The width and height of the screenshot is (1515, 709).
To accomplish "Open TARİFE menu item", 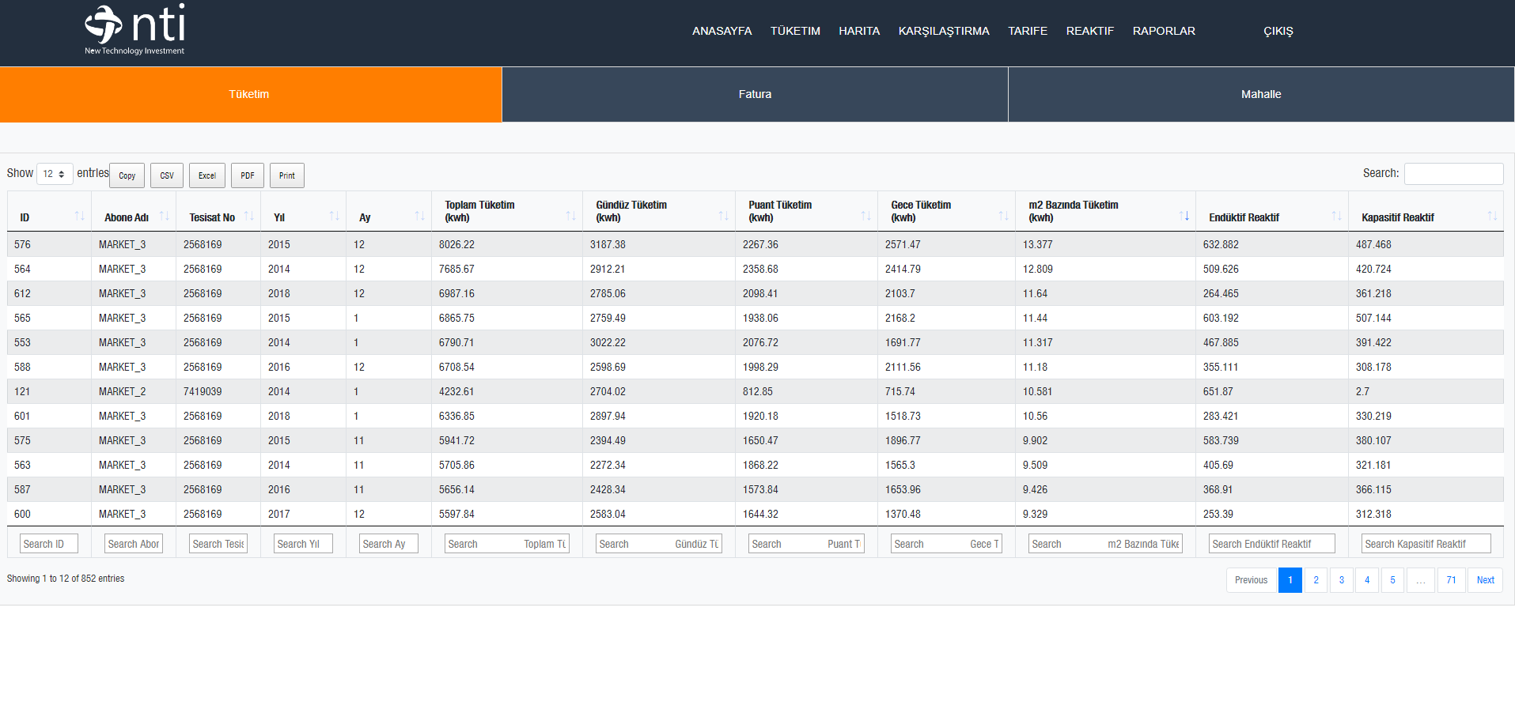I will pos(1028,31).
